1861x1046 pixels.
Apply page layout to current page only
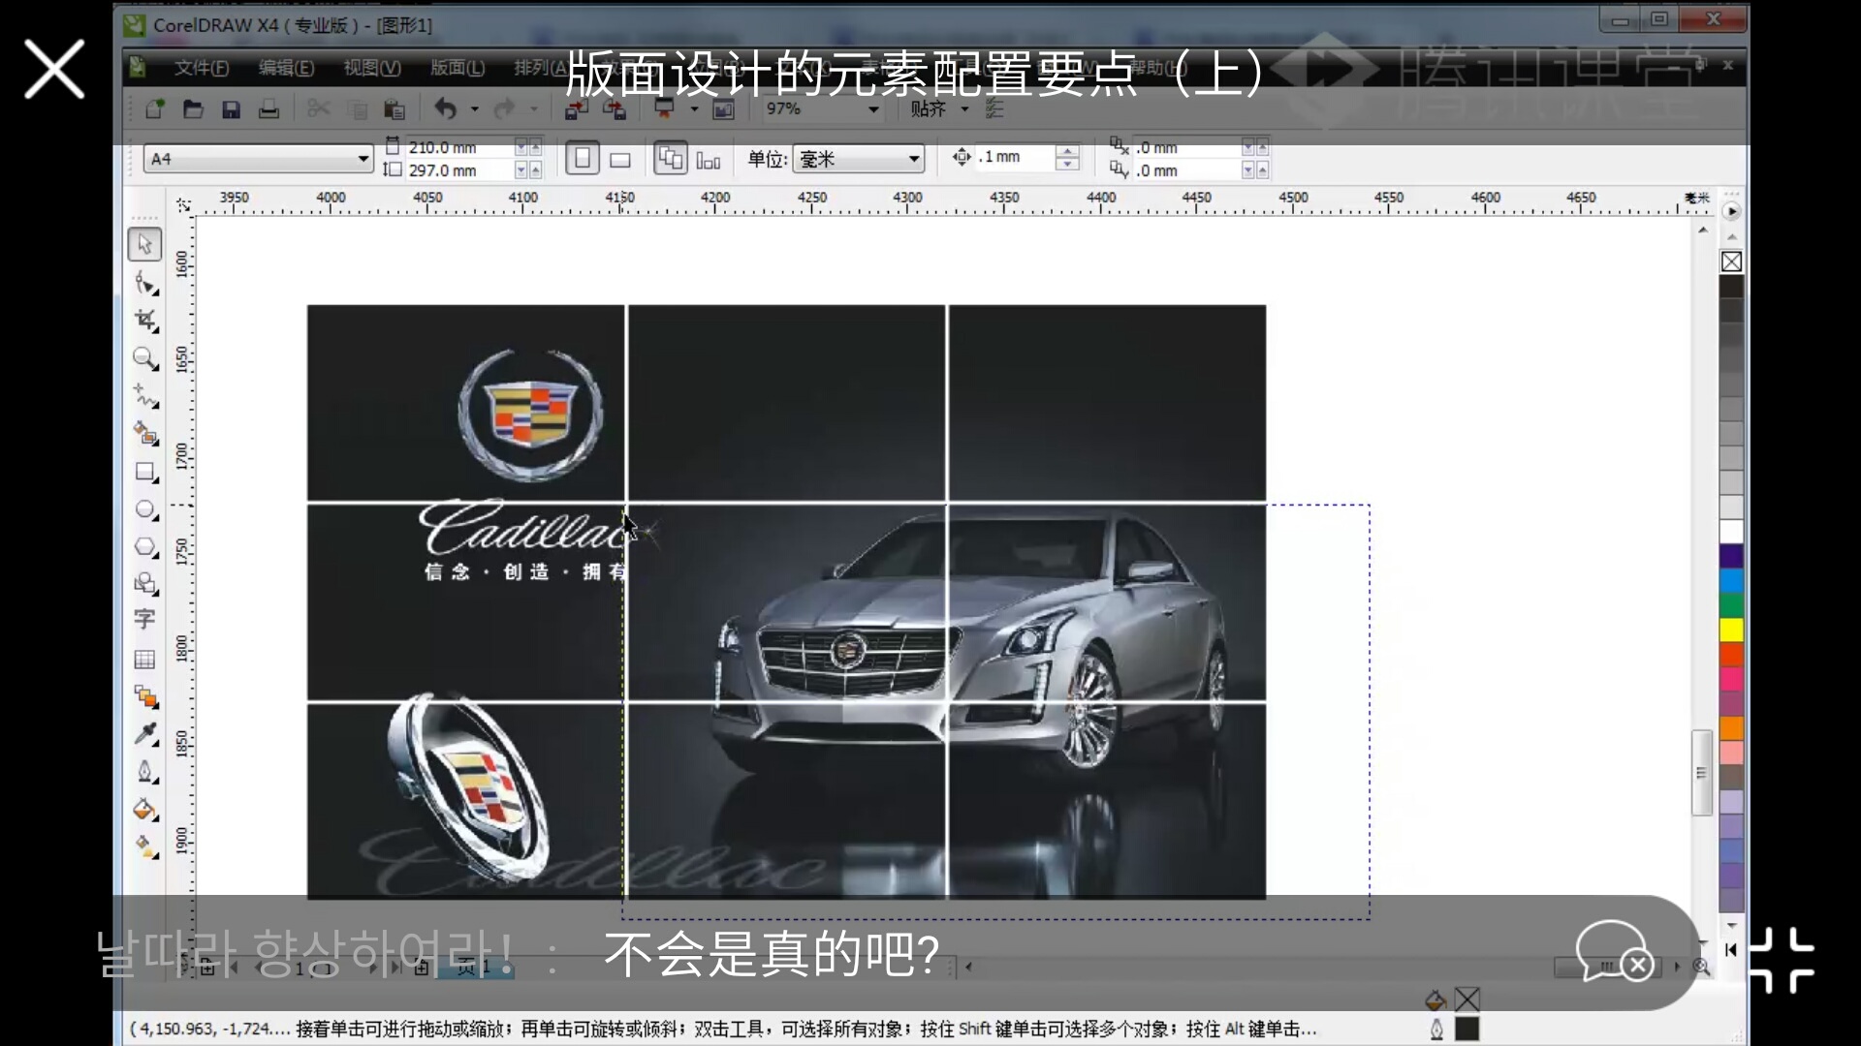[x=709, y=160]
